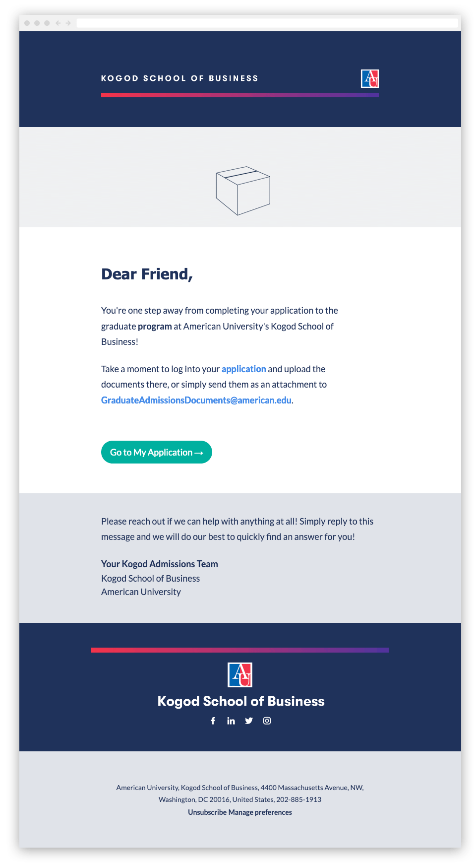Open the Instagram social icon
Viewport: 476px width, 863px height.
pyautogui.click(x=267, y=721)
